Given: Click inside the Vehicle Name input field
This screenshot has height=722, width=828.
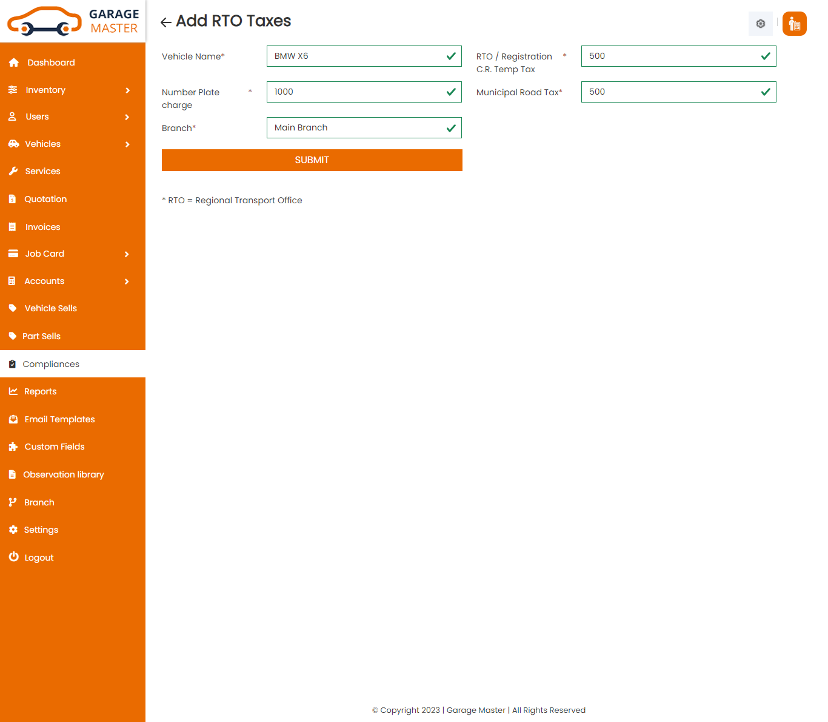Looking at the screenshot, I should point(364,56).
